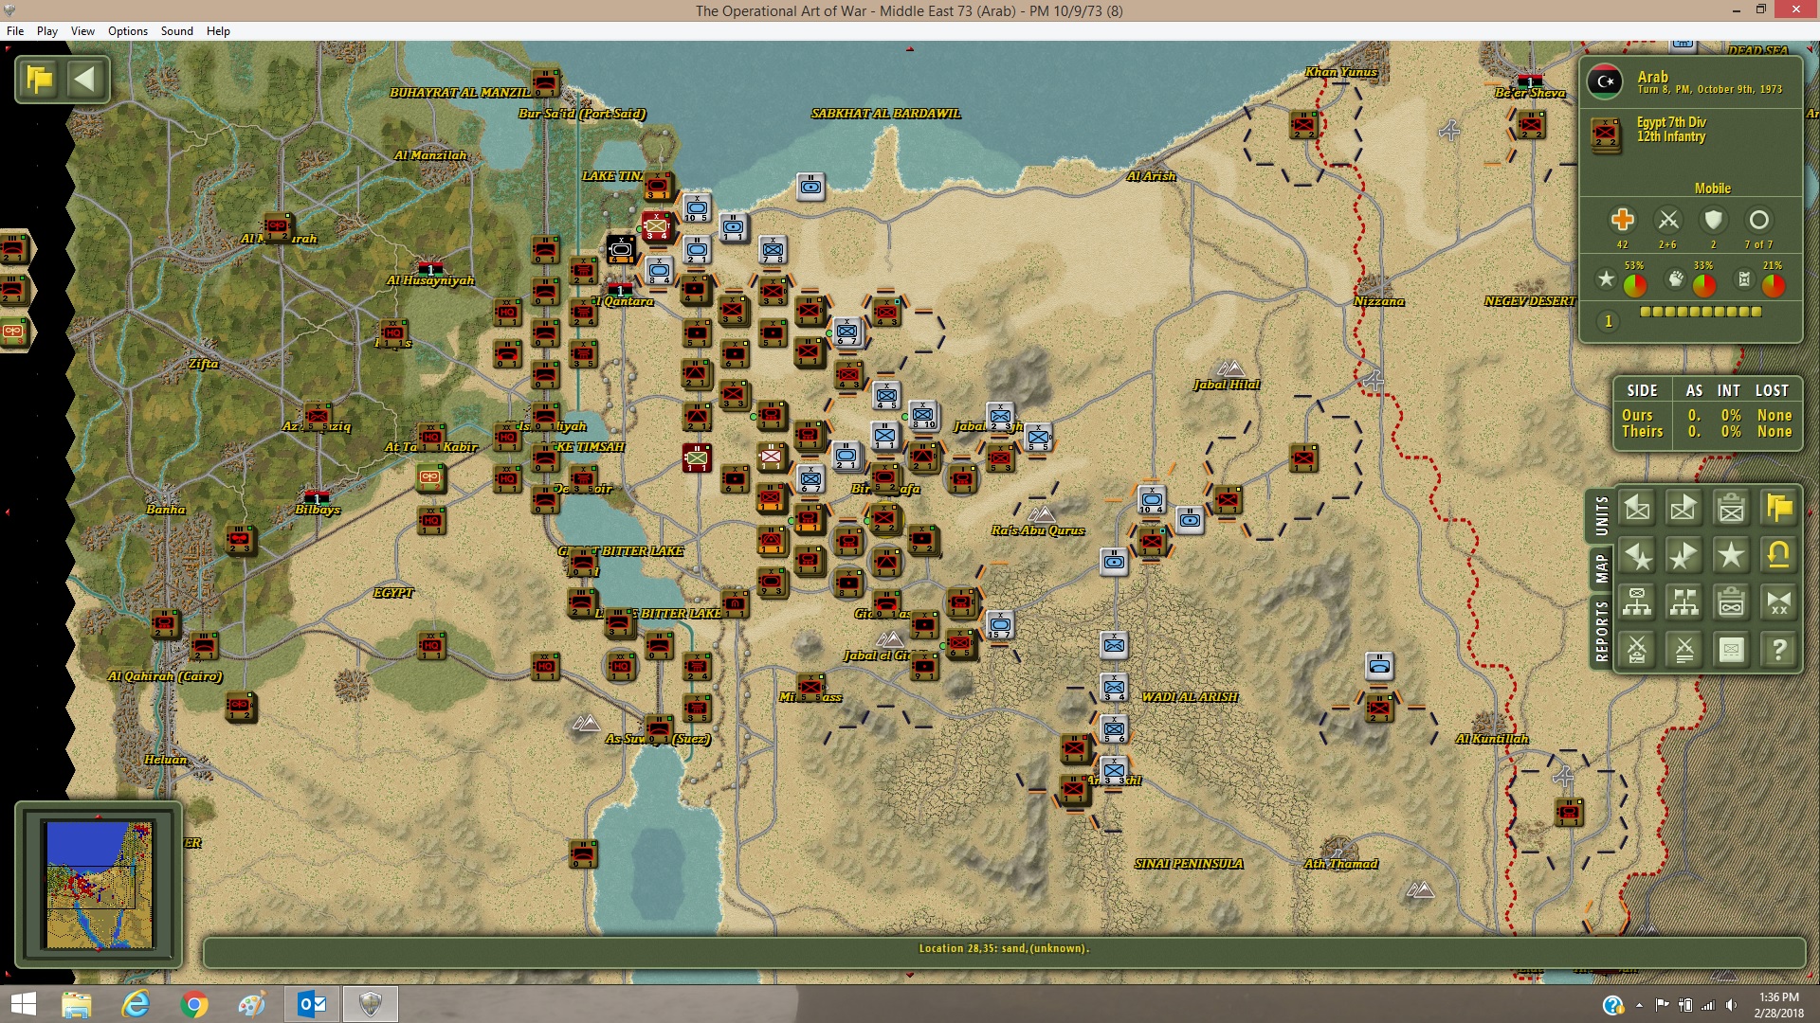The height and width of the screenshot is (1023, 1820).
Task: Click the number 1 stack indicator circle
Action: [1608, 322]
